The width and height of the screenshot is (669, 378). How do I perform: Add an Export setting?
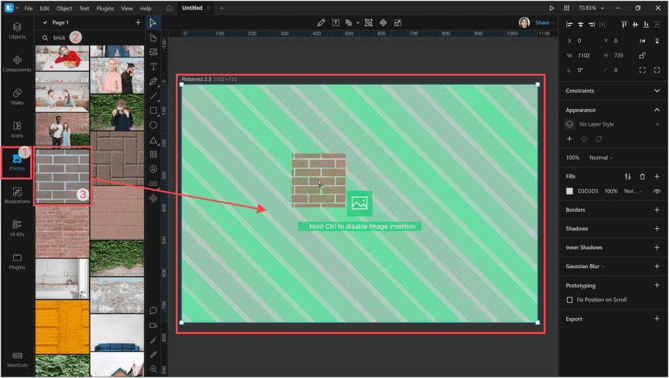pos(657,318)
